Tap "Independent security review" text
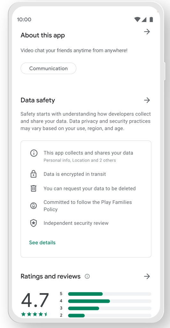Screen dimensions: 170x328 click(x=76, y=223)
